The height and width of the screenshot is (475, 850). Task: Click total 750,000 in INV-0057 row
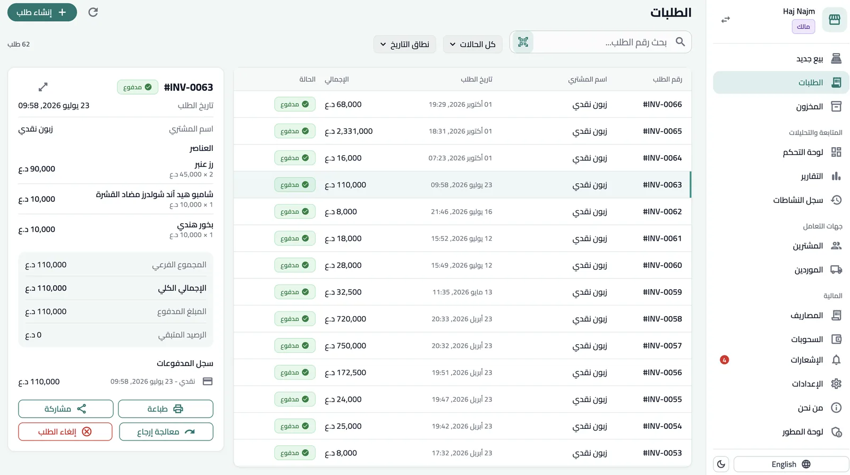345,346
